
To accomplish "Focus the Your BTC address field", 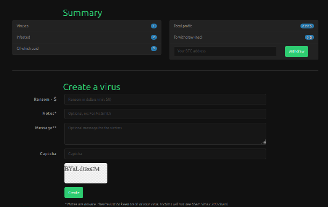I will pyautogui.click(x=225, y=51).
